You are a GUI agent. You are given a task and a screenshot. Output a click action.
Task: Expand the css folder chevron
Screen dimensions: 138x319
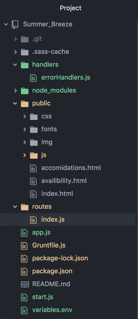[x=24, y=116]
